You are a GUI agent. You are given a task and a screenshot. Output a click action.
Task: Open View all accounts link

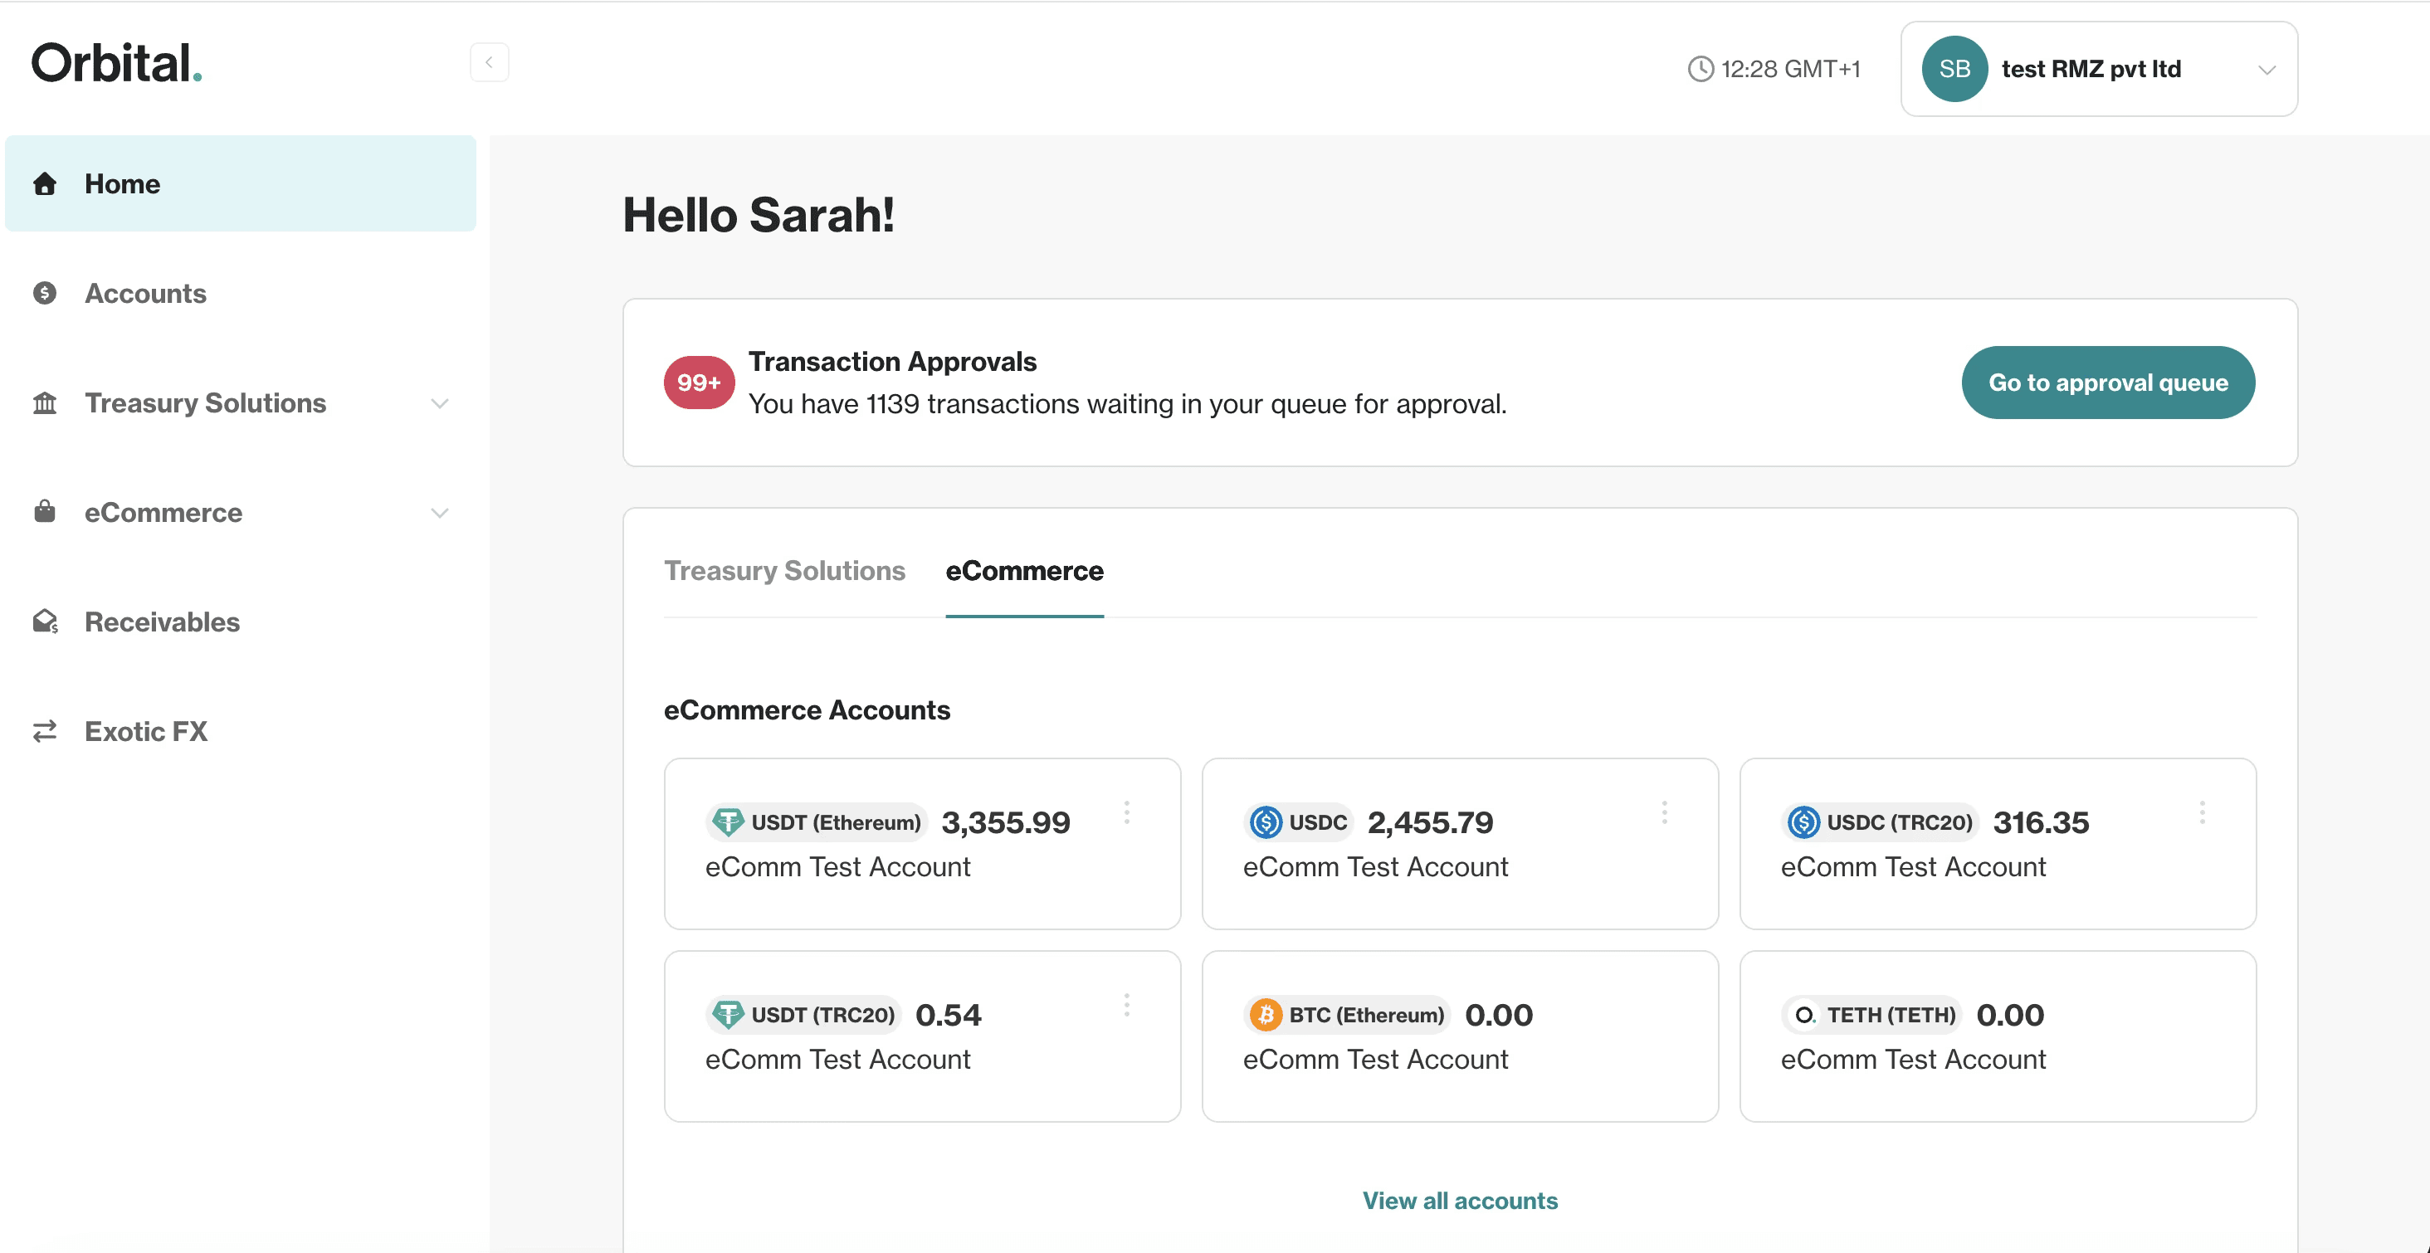[1461, 1200]
